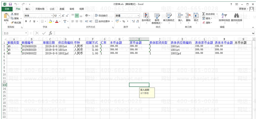Center text horizontally
256x119 pixels.
click(77, 21)
